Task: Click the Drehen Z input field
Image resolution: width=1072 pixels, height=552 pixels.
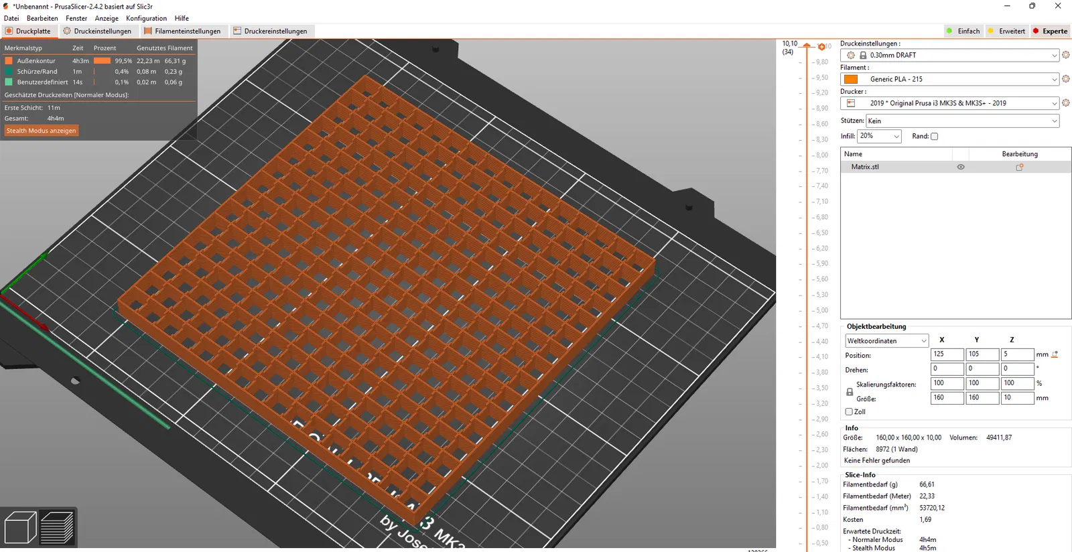Action: pos(1017,369)
